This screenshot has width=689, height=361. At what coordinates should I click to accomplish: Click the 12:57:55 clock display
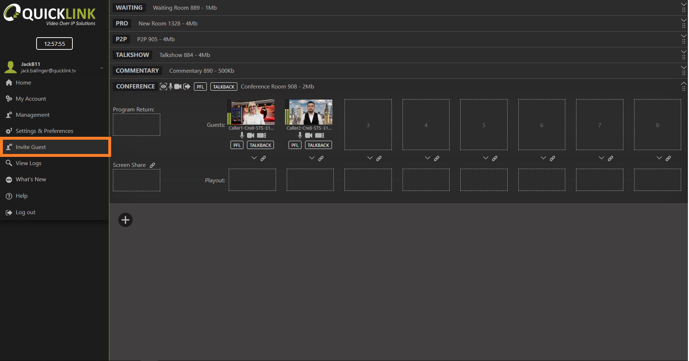(x=54, y=44)
